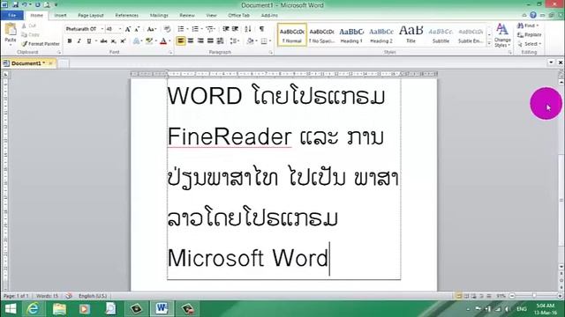Click the Shading paint bucket icon
This screenshot has height=317, width=565.
point(250,41)
